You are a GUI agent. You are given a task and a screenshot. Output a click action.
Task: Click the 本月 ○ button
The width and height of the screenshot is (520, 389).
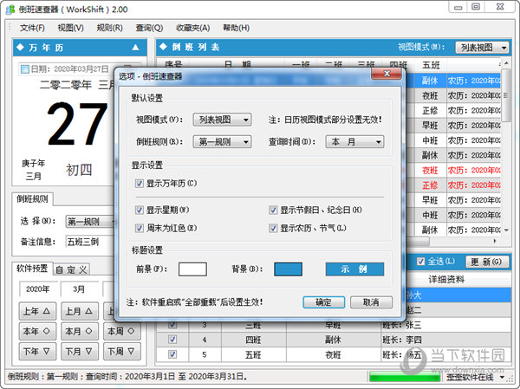click(x=80, y=331)
